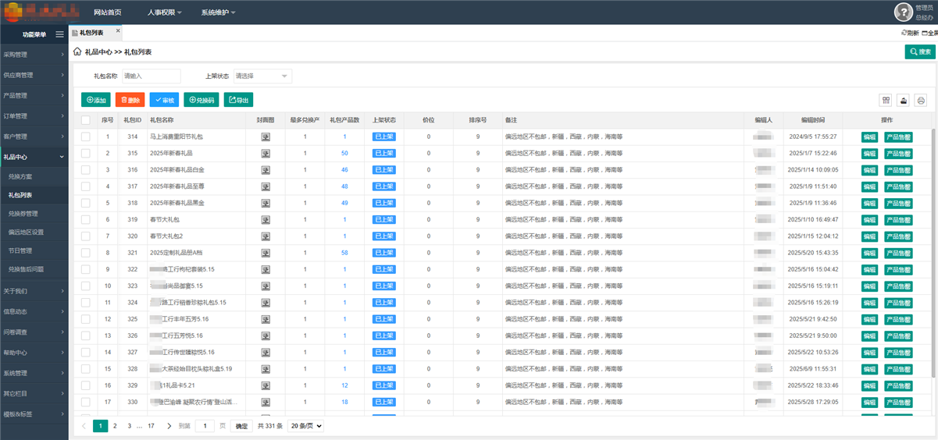Click the 全屏 fullscreen icon
Screen dimensions: 938x440
pyautogui.click(x=925, y=33)
